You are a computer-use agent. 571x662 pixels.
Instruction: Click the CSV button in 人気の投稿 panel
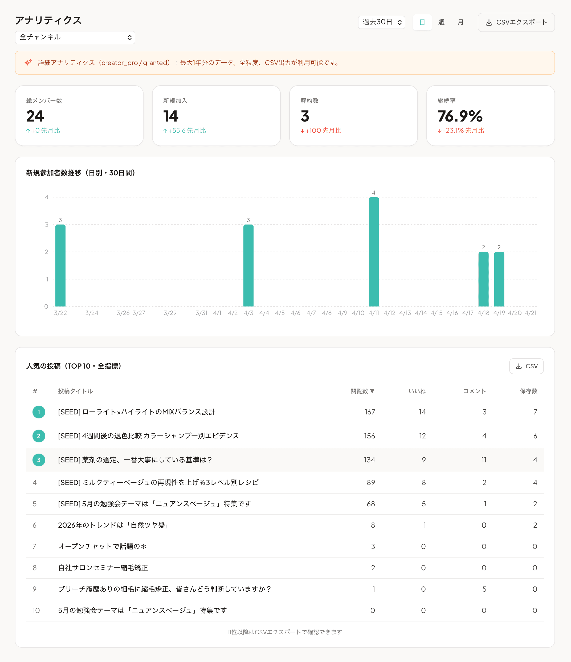point(526,366)
